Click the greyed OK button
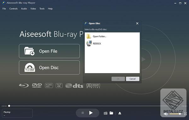This screenshot has height=120, width=189. 118,79
